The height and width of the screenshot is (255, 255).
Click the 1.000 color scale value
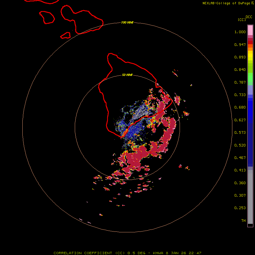(240, 32)
